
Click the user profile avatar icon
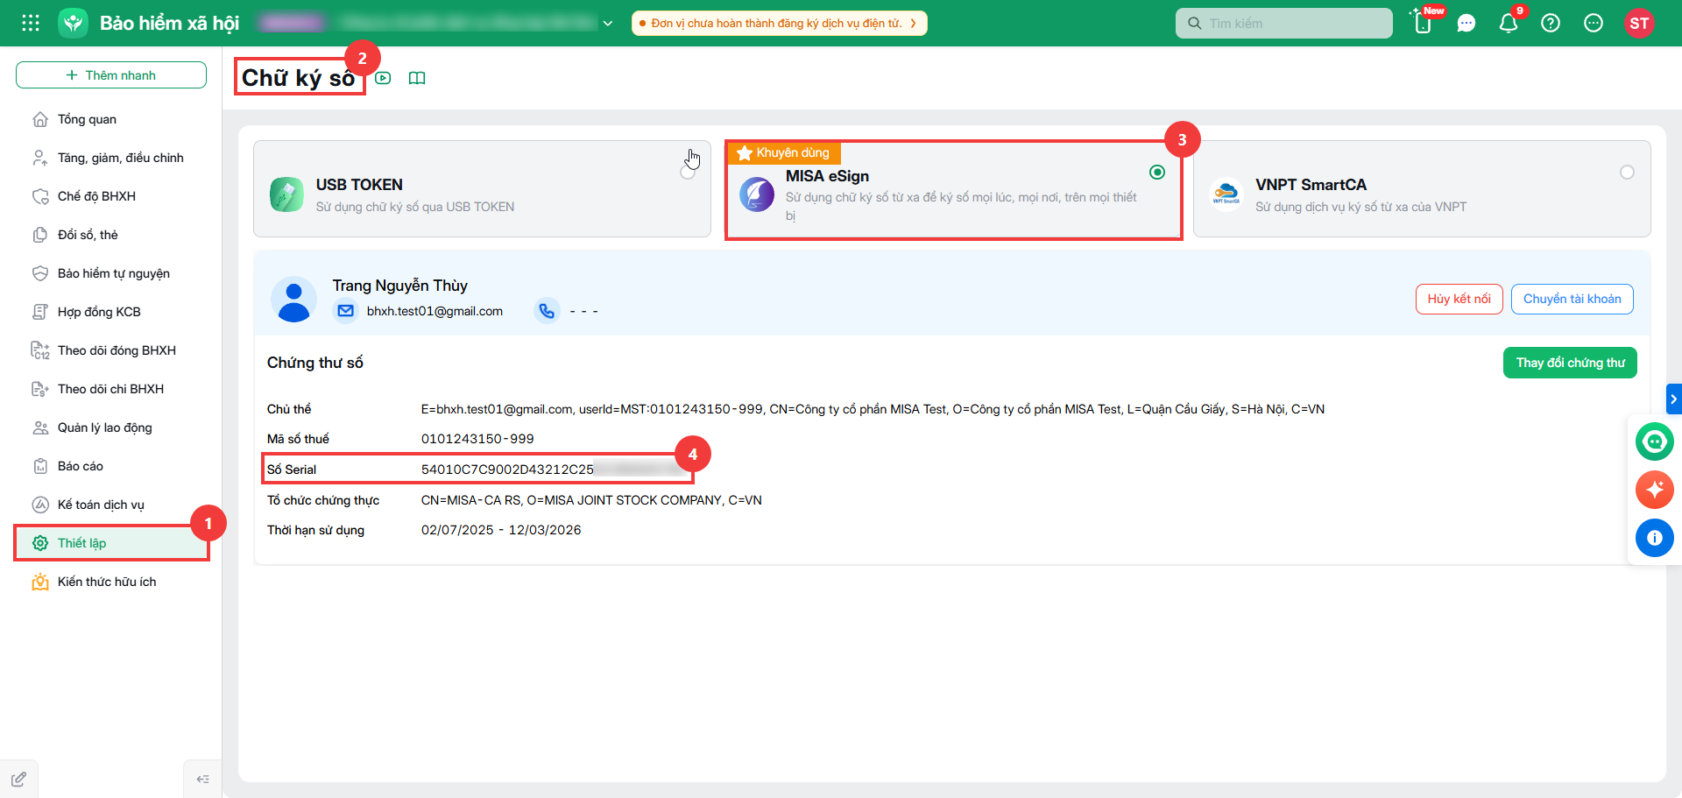point(293,300)
